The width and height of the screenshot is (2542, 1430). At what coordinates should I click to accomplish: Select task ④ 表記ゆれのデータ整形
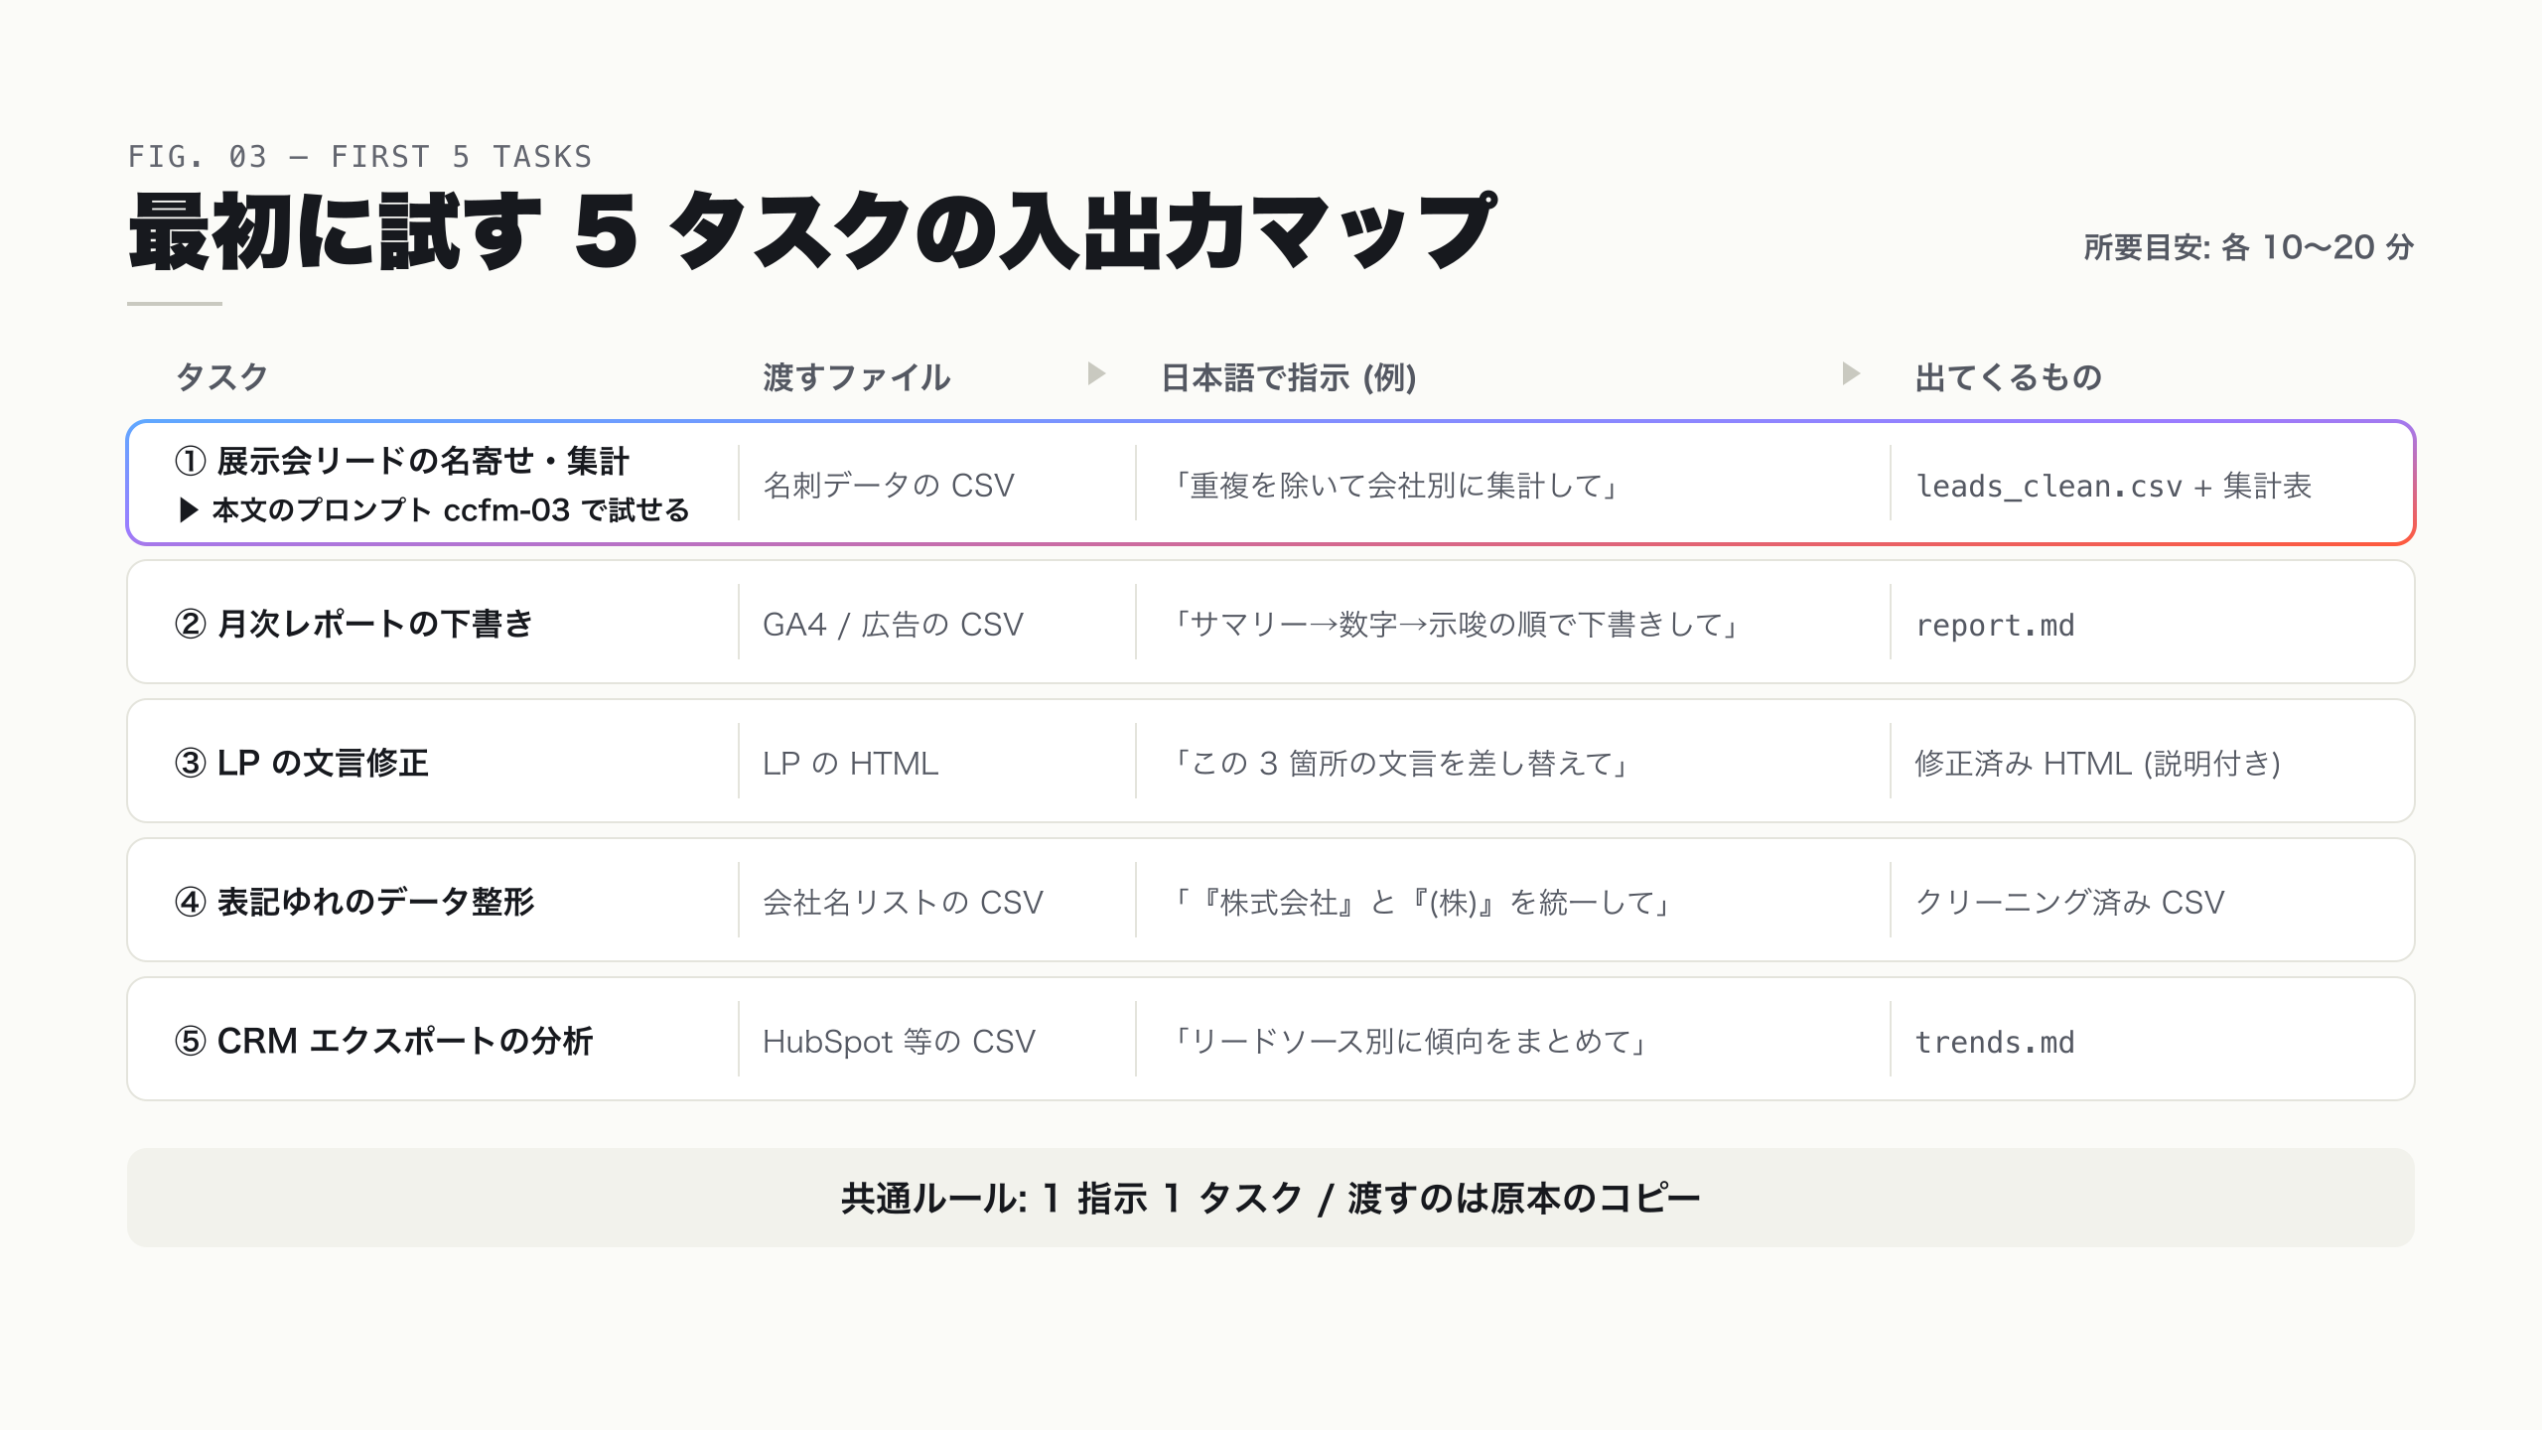click(354, 902)
